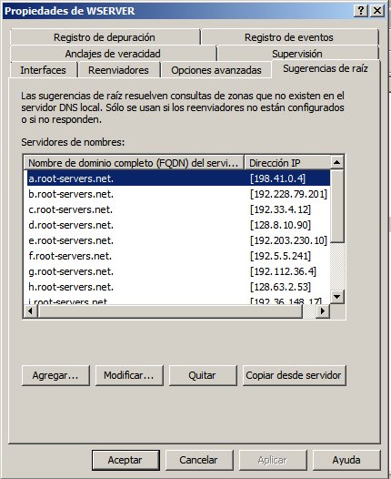Click the Cancelar button
391x479 pixels.
[199, 460]
